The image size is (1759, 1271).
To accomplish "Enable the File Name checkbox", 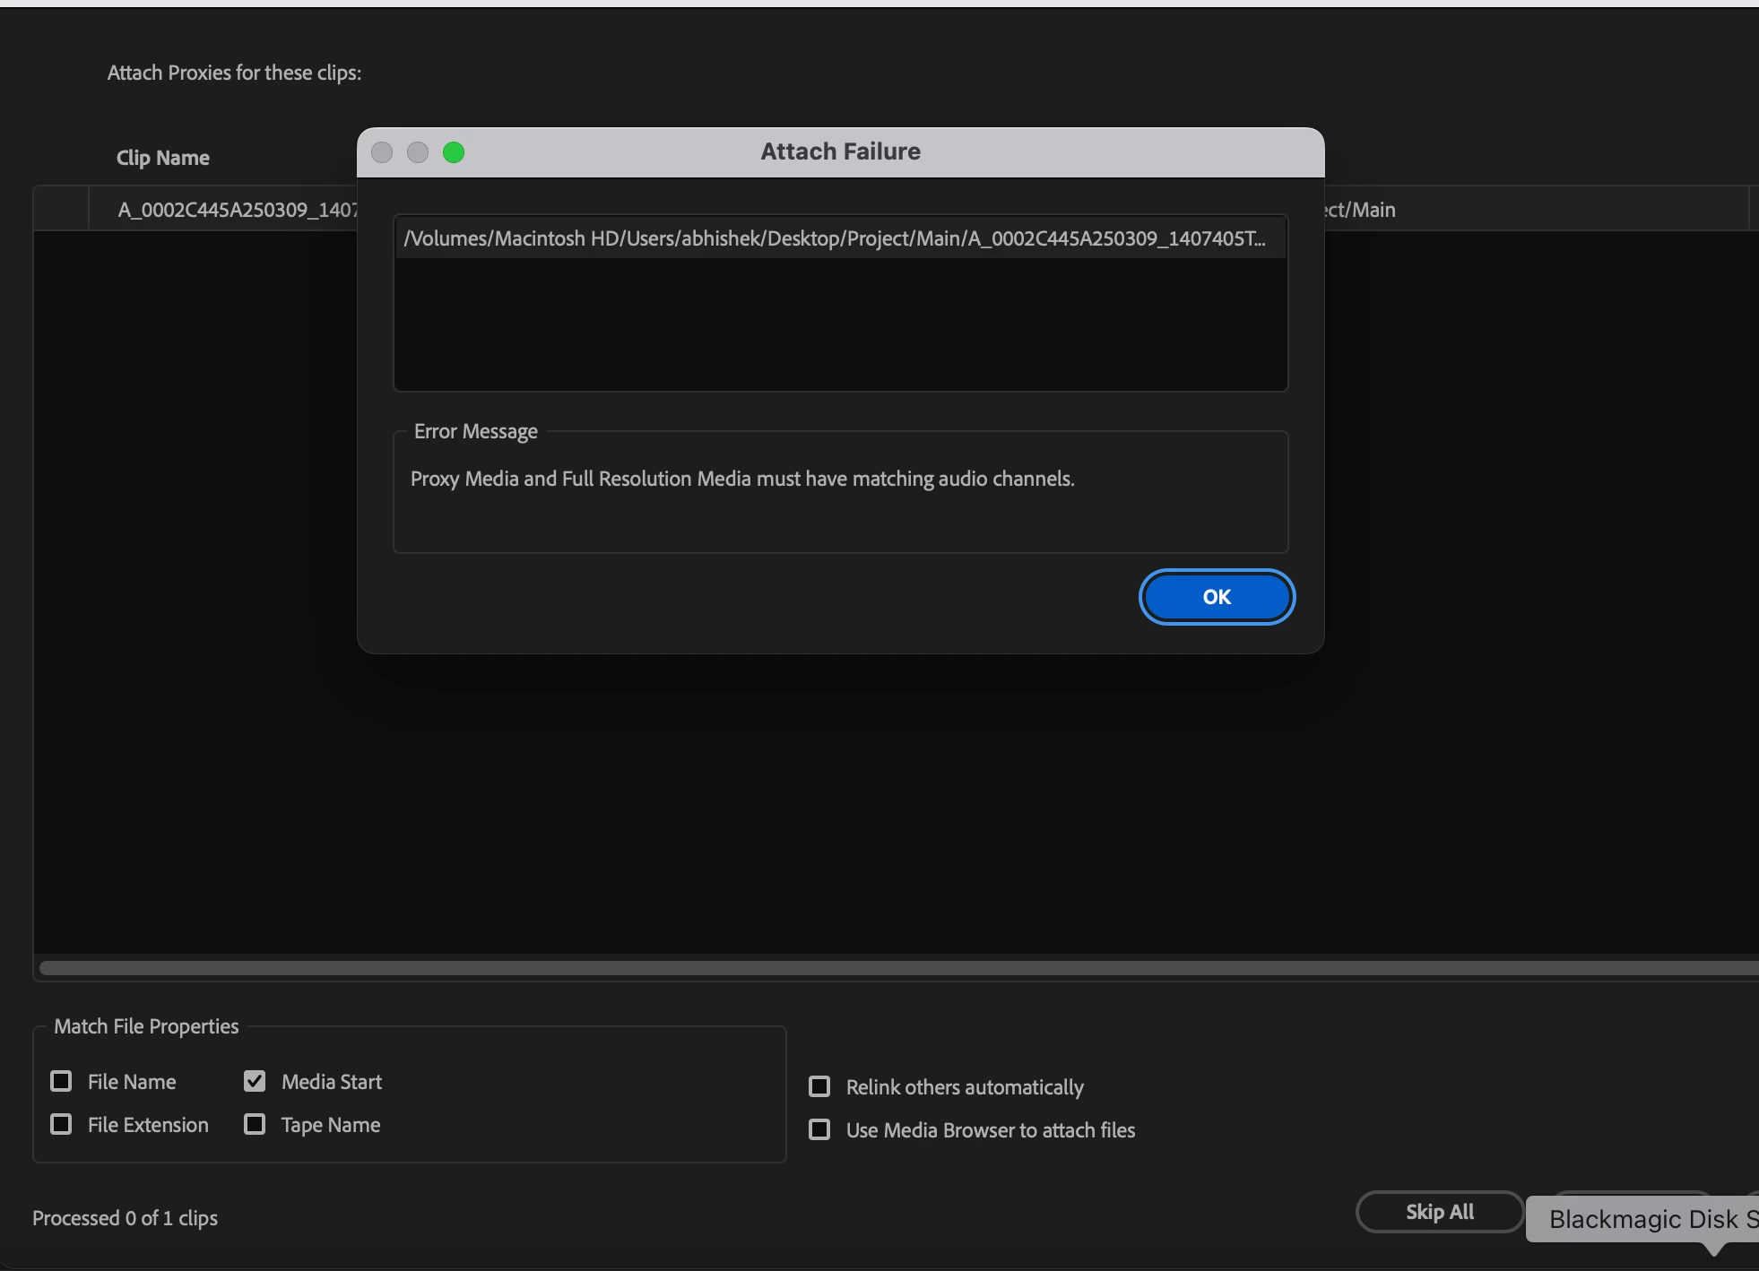I will (61, 1081).
